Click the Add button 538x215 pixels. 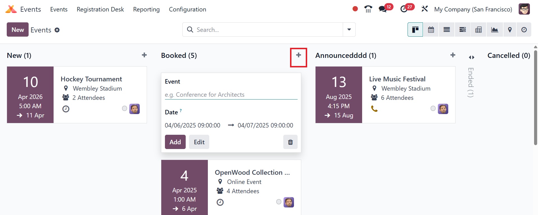click(x=175, y=142)
